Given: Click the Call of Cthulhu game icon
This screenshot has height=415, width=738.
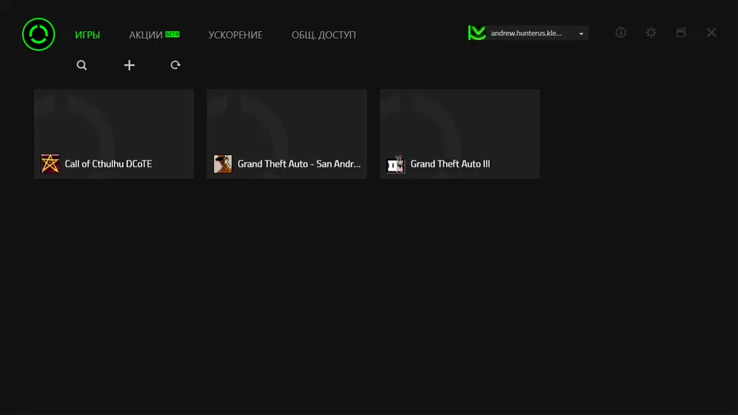Looking at the screenshot, I should (x=50, y=164).
